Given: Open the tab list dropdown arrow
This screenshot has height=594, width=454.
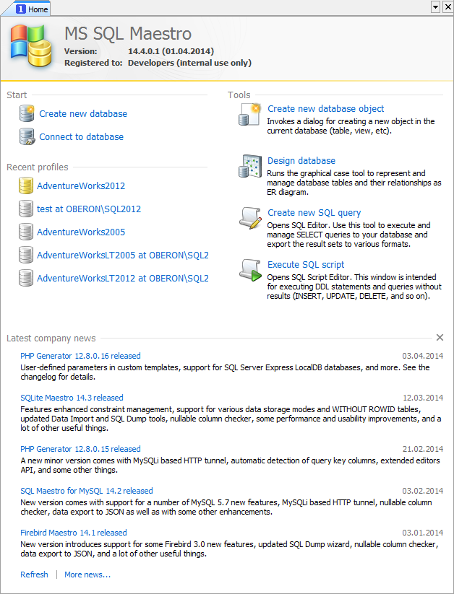Looking at the screenshot, I should pos(435,6).
